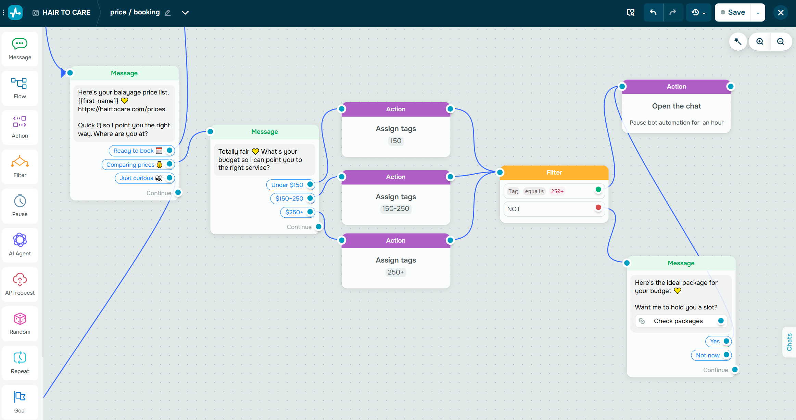Expand the flow name dropdown chevron
The width and height of the screenshot is (796, 420).
click(x=185, y=13)
